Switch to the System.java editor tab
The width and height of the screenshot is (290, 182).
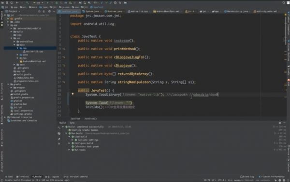point(91,12)
